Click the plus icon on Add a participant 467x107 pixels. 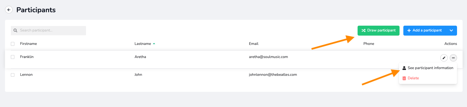coord(409,30)
